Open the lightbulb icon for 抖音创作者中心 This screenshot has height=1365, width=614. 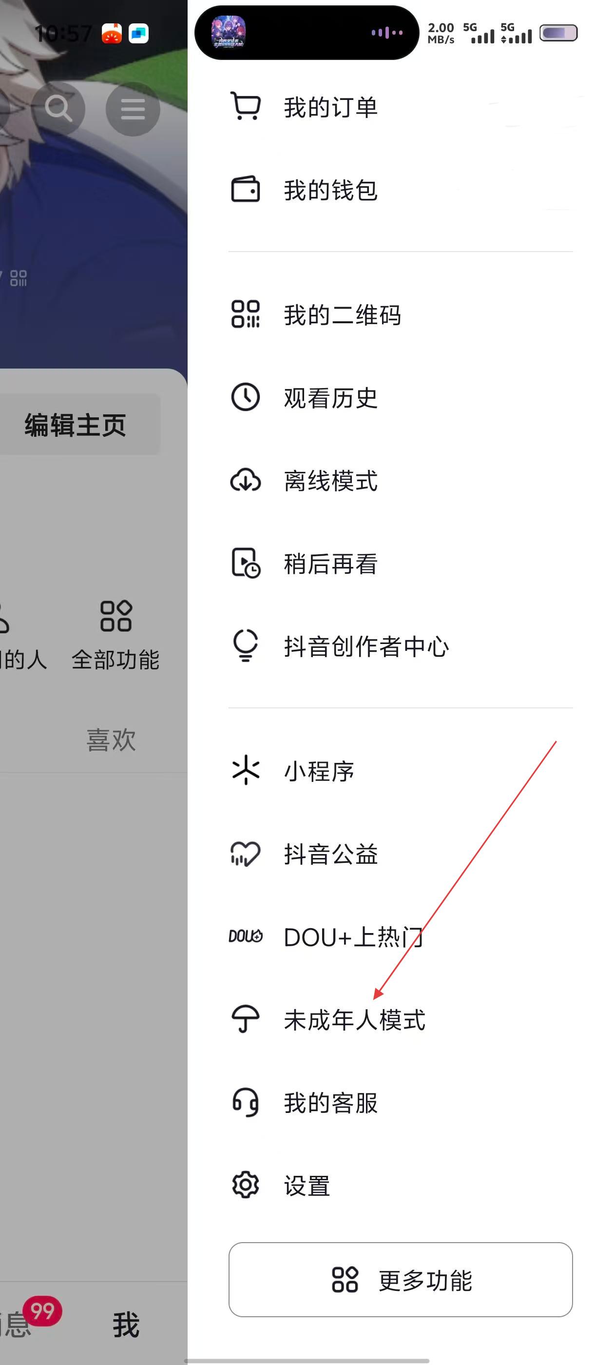click(x=245, y=645)
